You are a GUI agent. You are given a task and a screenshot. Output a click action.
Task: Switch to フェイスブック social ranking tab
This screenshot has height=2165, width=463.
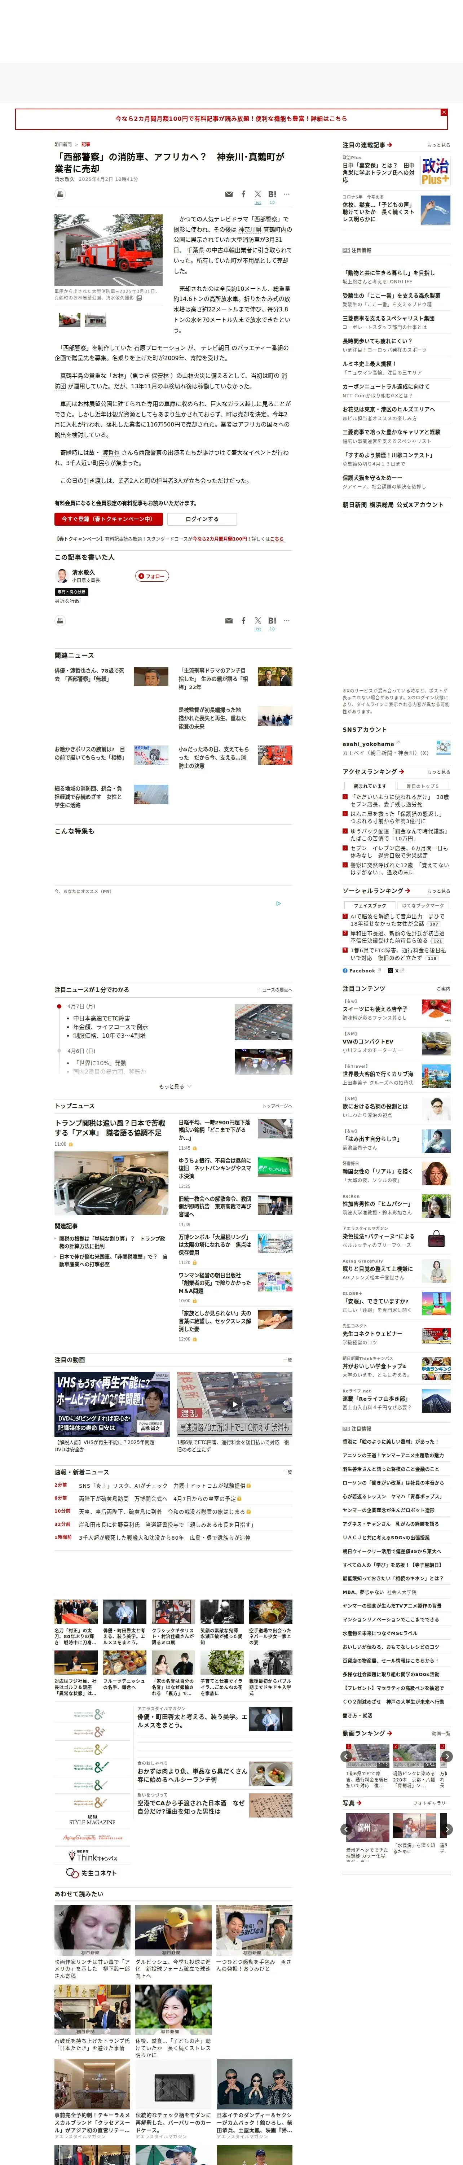pyautogui.click(x=370, y=905)
